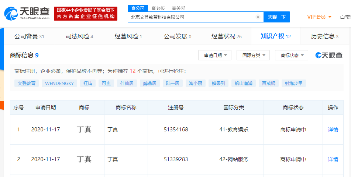Click the recommended trademark 射炮步甲
351x177 pixels.
[x=294, y=83]
